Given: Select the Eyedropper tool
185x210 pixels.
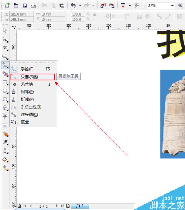Looking at the screenshot, I should point(5,142).
